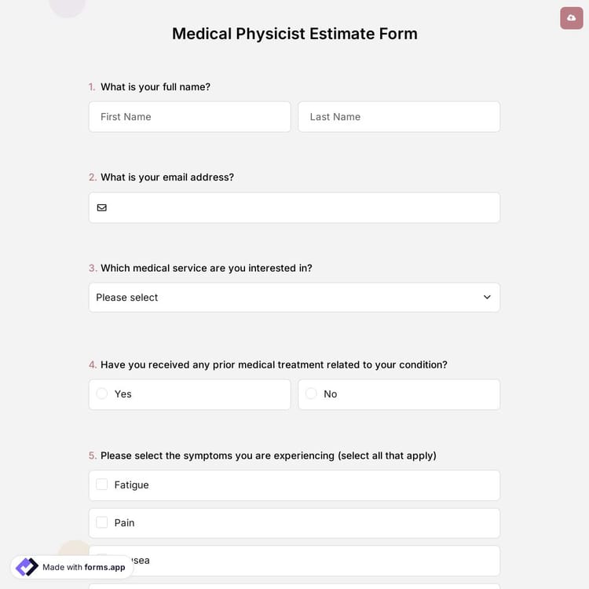589x589 pixels.
Task: Click the email address input field
Action: point(302,207)
